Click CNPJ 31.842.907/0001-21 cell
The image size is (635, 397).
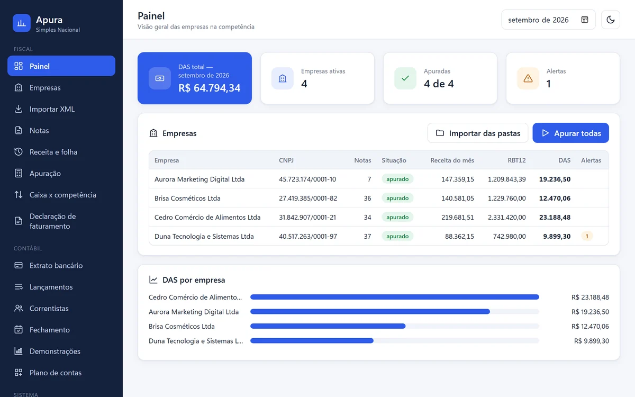coord(307,218)
